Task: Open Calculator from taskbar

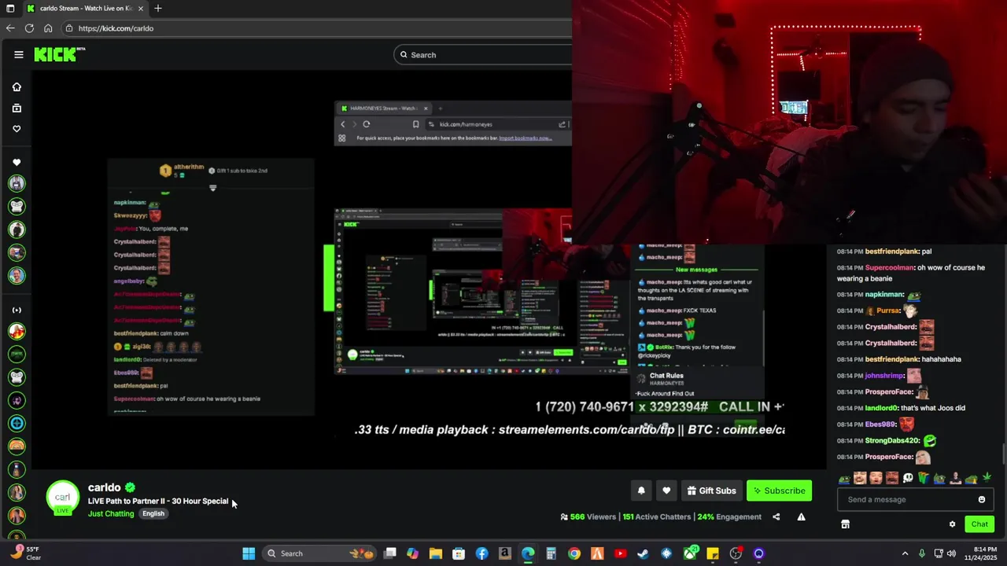Action: pyautogui.click(x=551, y=553)
